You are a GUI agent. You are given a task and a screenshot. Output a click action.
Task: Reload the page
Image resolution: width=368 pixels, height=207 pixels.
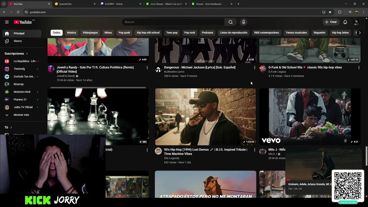pyautogui.click(x=18, y=12)
